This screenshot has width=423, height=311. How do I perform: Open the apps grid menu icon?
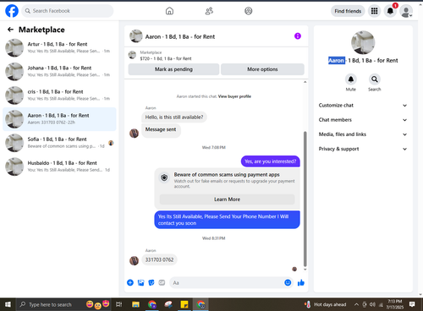click(374, 11)
